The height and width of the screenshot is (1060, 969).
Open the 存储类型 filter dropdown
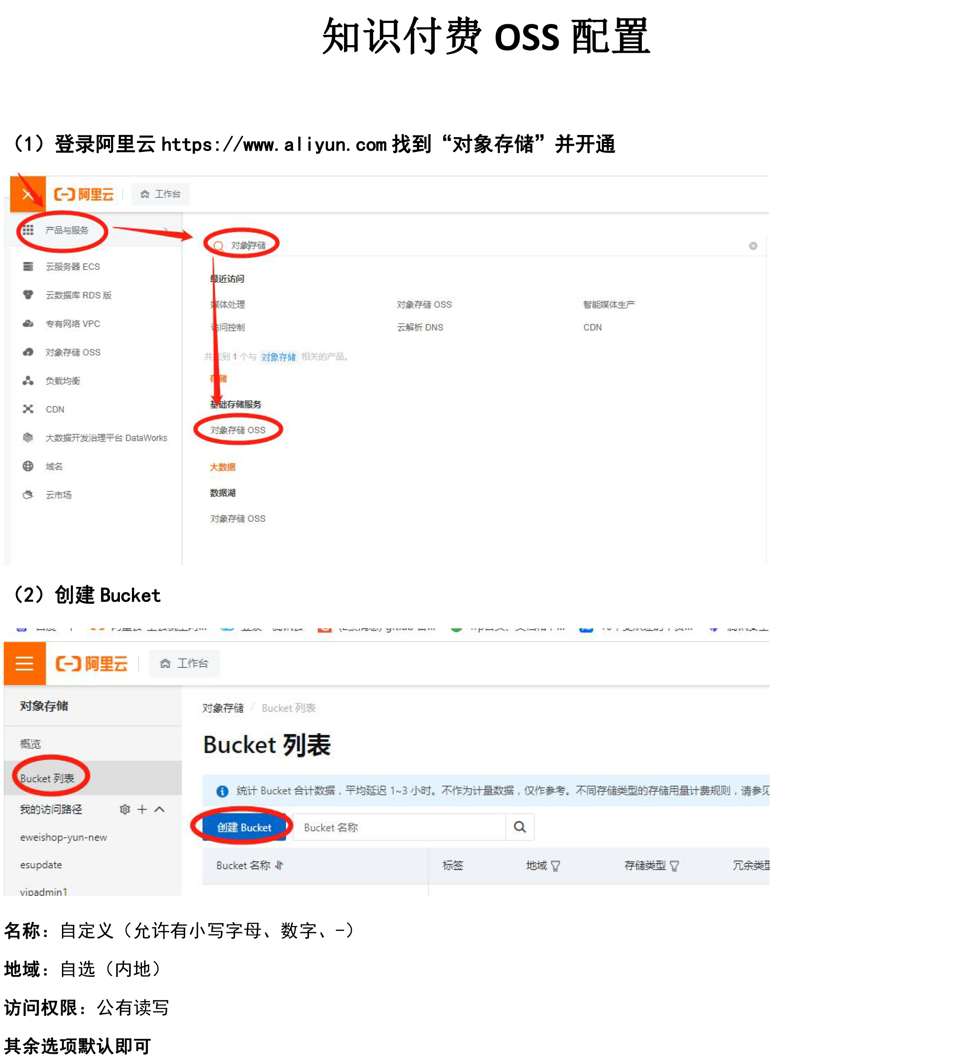pos(674,866)
